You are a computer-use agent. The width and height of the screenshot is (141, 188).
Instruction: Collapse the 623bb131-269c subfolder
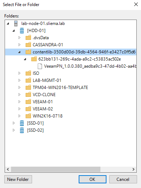click(25, 59)
